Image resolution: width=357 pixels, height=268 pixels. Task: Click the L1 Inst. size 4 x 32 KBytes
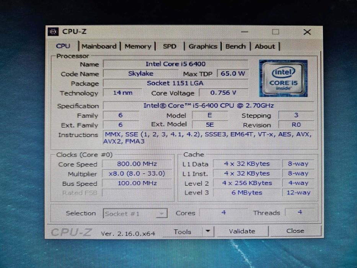click(x=247, y=173)
